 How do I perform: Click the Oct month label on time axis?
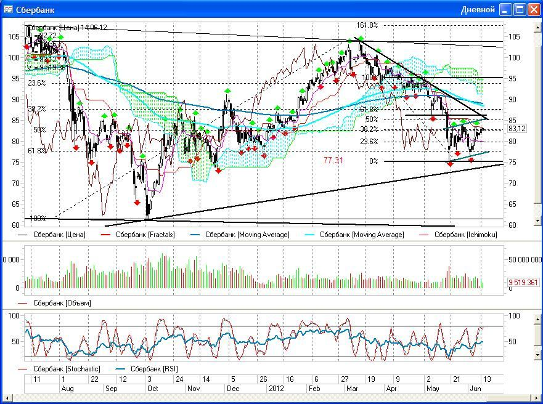tap(153, 389)
